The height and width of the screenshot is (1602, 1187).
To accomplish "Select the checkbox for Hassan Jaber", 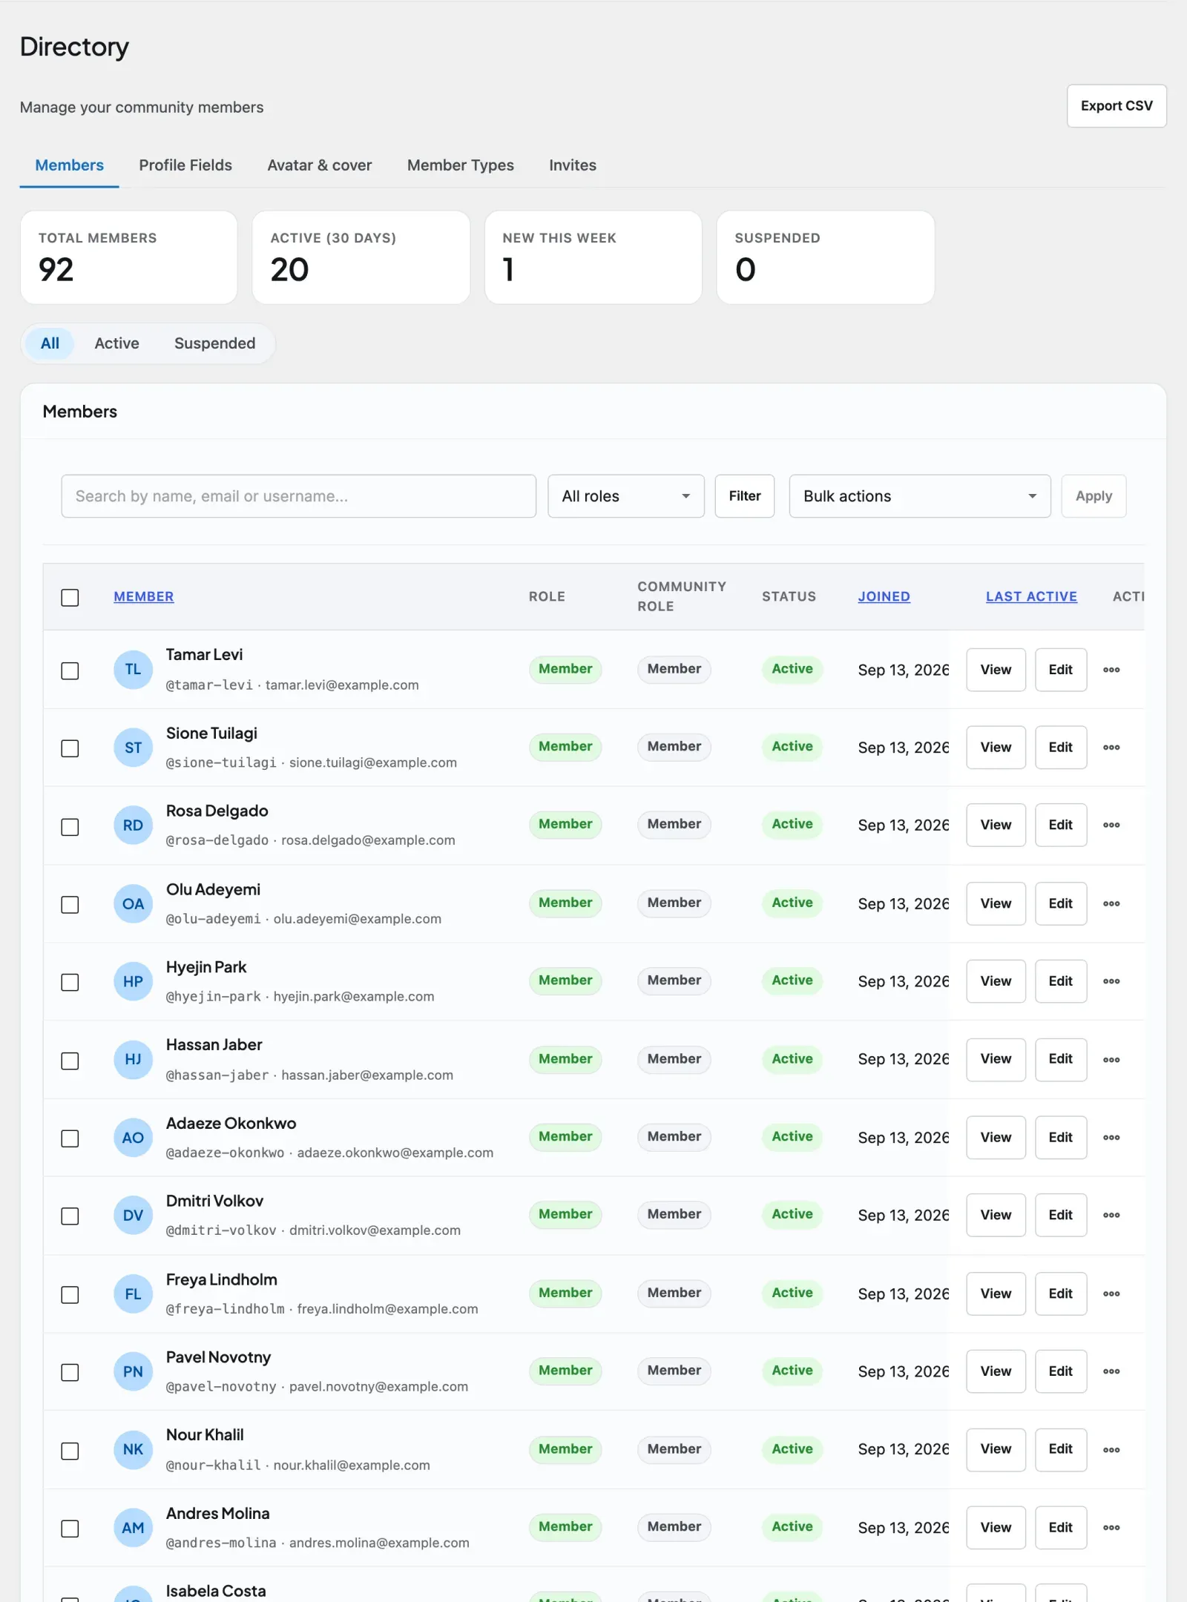I will [x=70, y=1061].
